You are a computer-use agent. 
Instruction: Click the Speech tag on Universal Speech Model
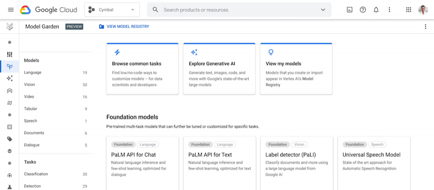coord(377,145)
